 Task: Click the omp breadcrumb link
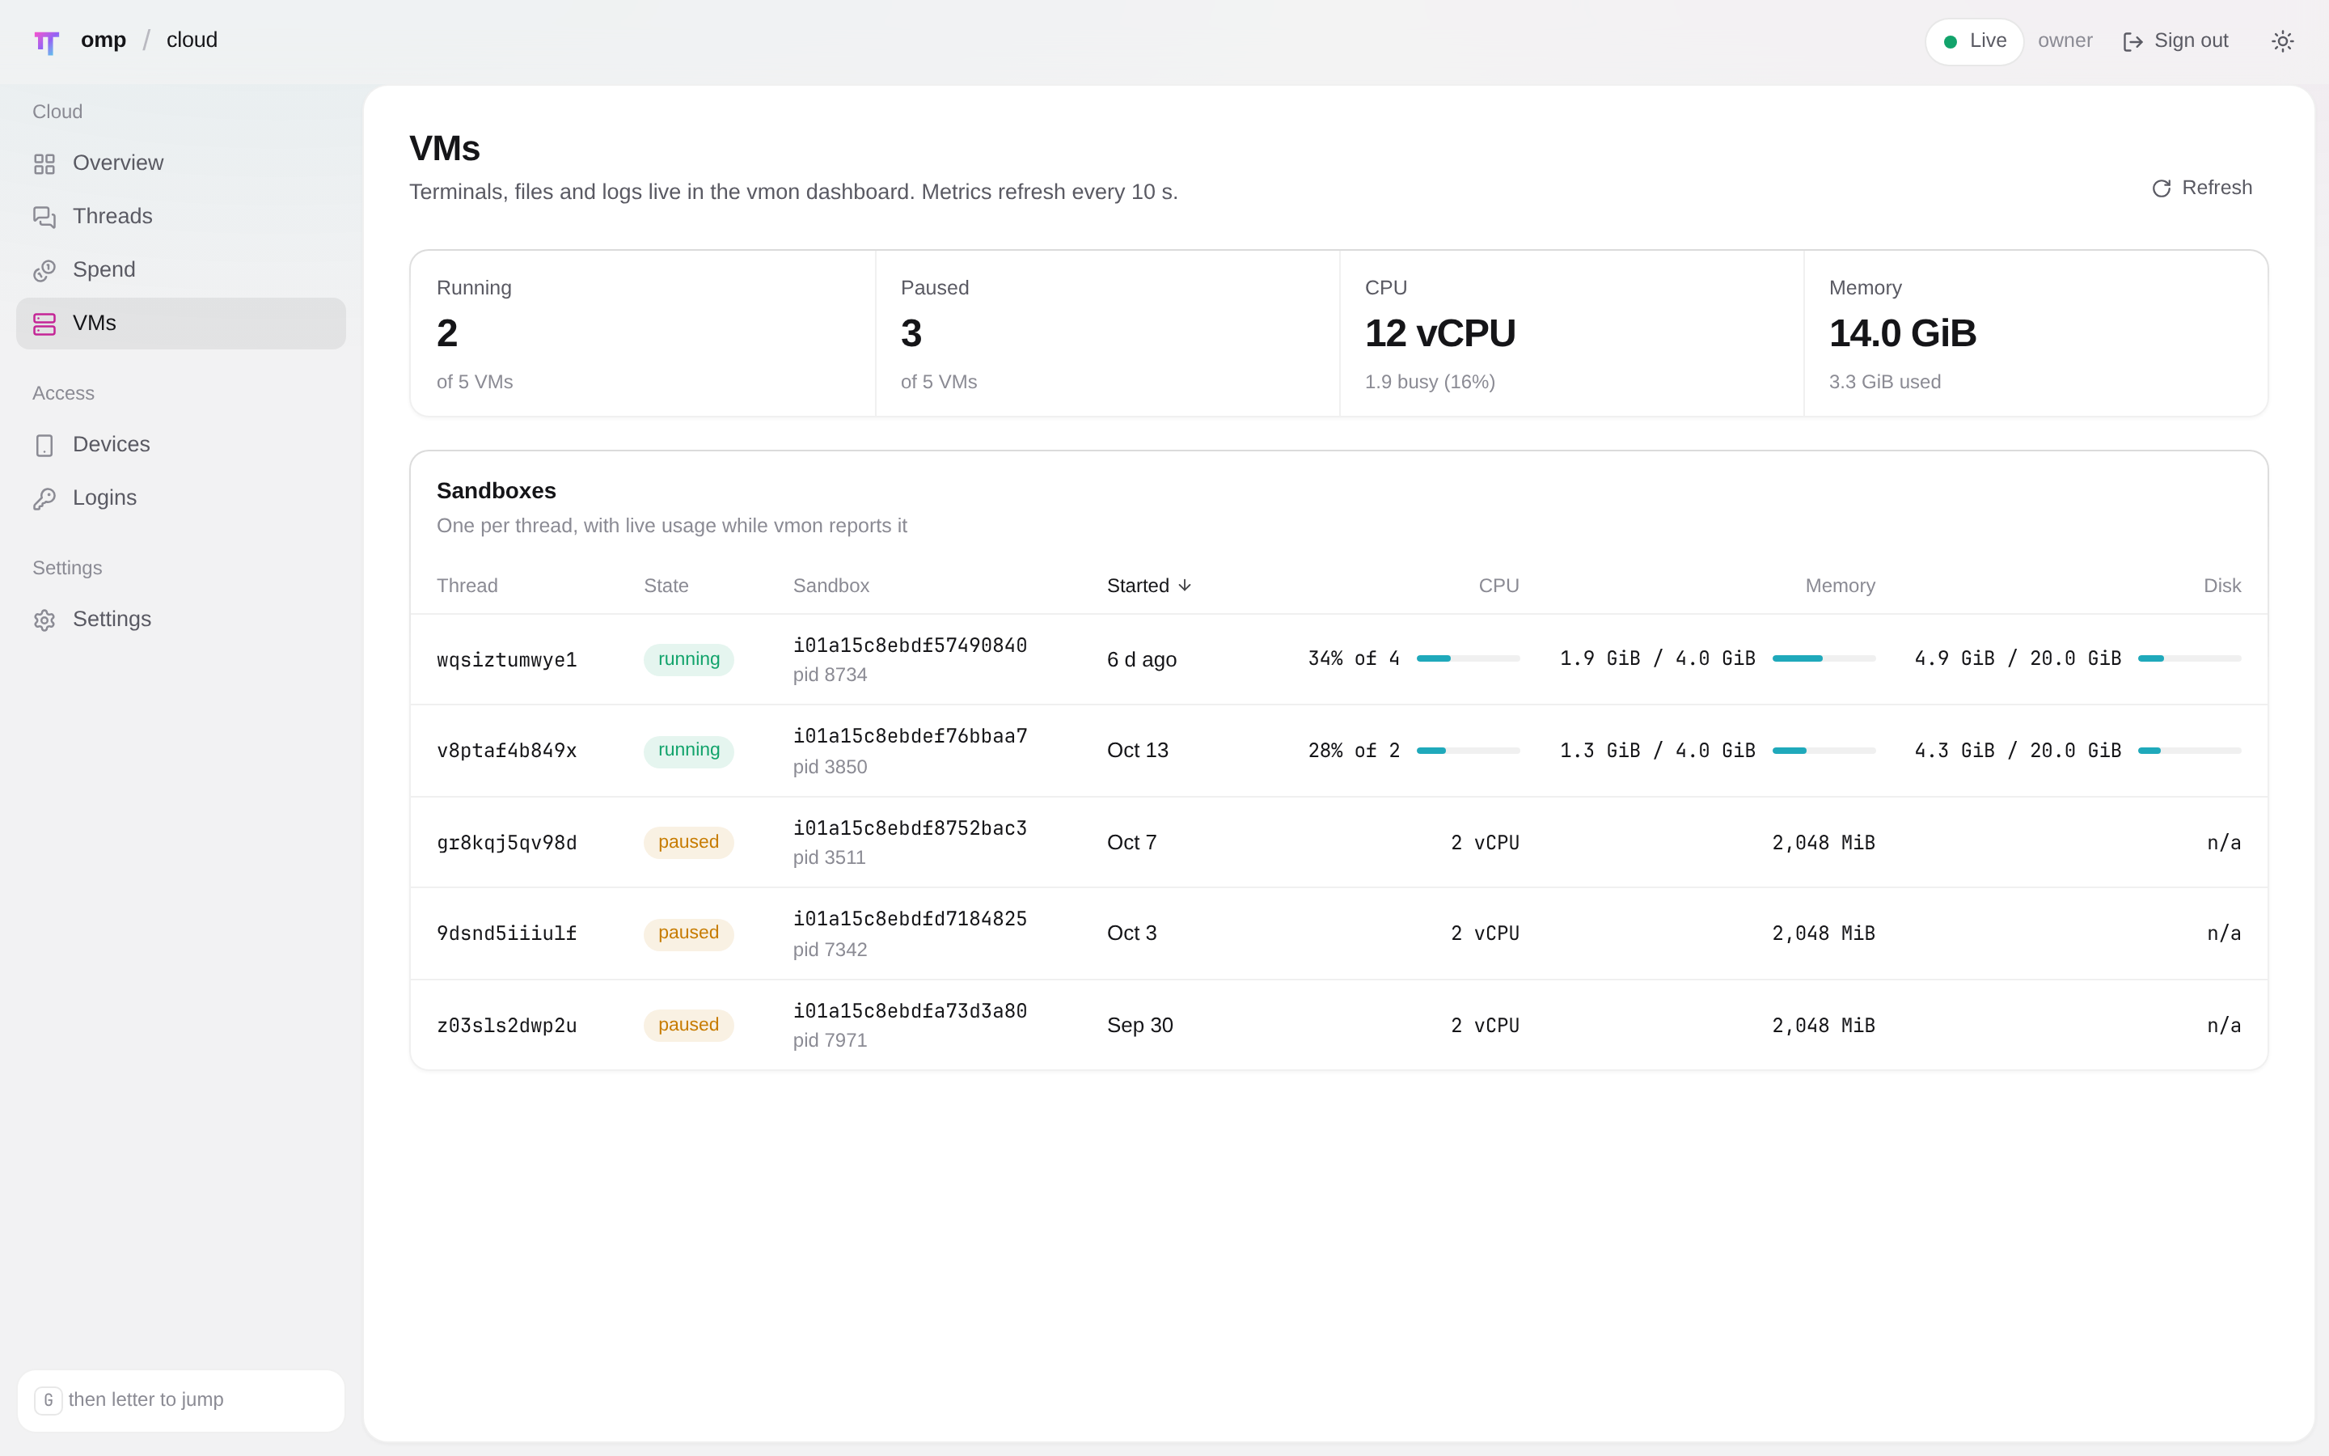pyautogui.click(x=103, y=40)
